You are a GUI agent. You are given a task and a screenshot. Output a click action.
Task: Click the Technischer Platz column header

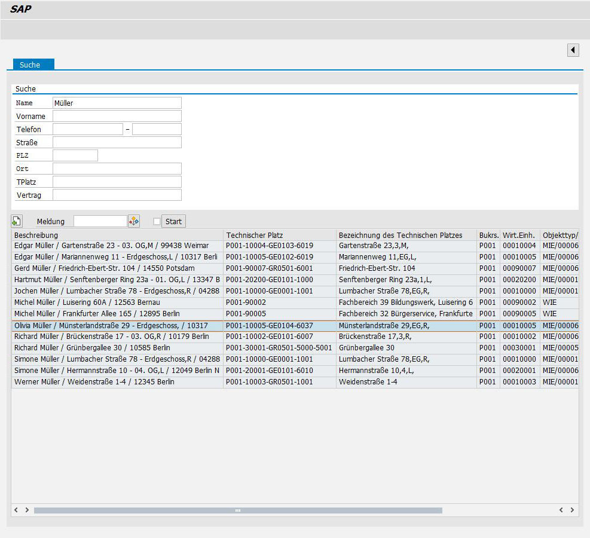pos(279,236)
